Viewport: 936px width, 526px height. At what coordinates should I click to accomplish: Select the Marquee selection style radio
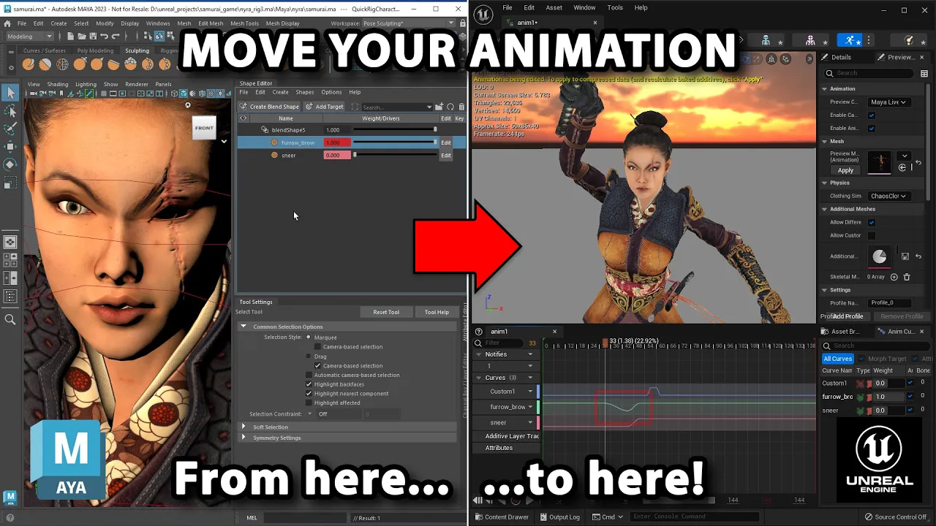click(309, 338)
